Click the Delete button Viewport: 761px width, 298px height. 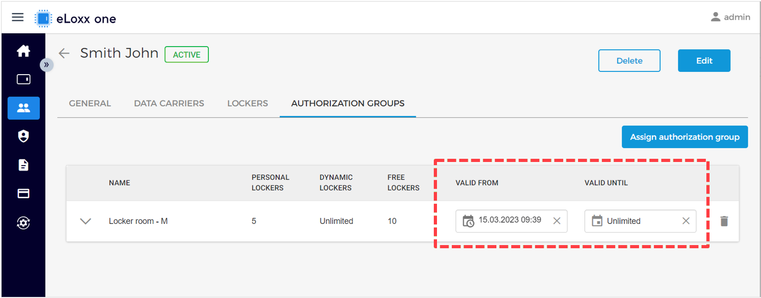tap(629, 61)
